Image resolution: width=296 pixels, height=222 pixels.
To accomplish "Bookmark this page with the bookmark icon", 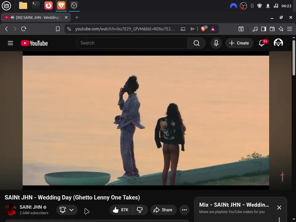I will point(58,29).
